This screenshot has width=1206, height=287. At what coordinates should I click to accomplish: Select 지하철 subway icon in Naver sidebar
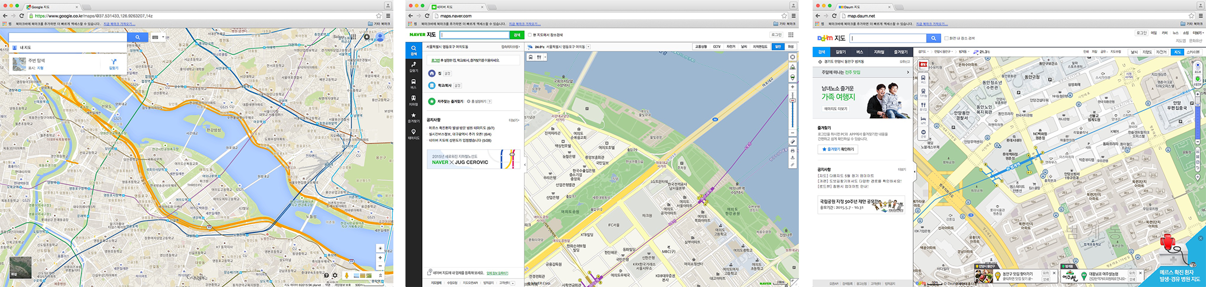coord(413,100)
